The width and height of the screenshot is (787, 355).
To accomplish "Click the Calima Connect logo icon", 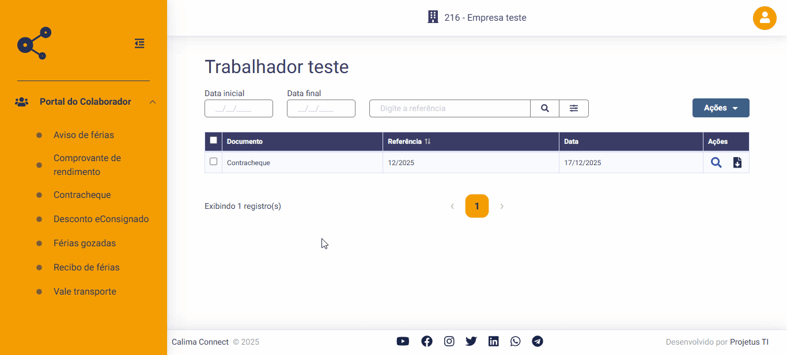I will [x=35, y=43].
